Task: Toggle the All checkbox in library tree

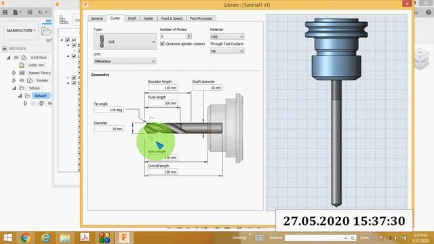Action: point(67,40)
